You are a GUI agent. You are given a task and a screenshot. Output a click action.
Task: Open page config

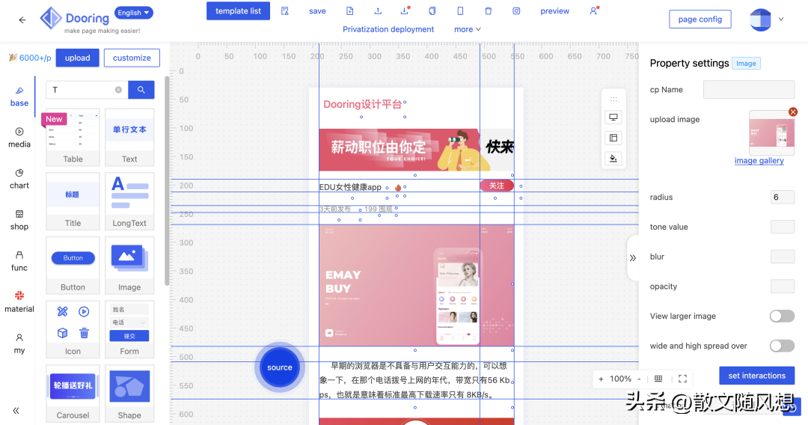coord(700,19)
